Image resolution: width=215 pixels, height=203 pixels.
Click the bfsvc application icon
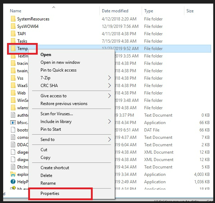(x=13, y=122)
